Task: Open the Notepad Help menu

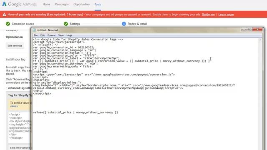Action: (69, 35)
